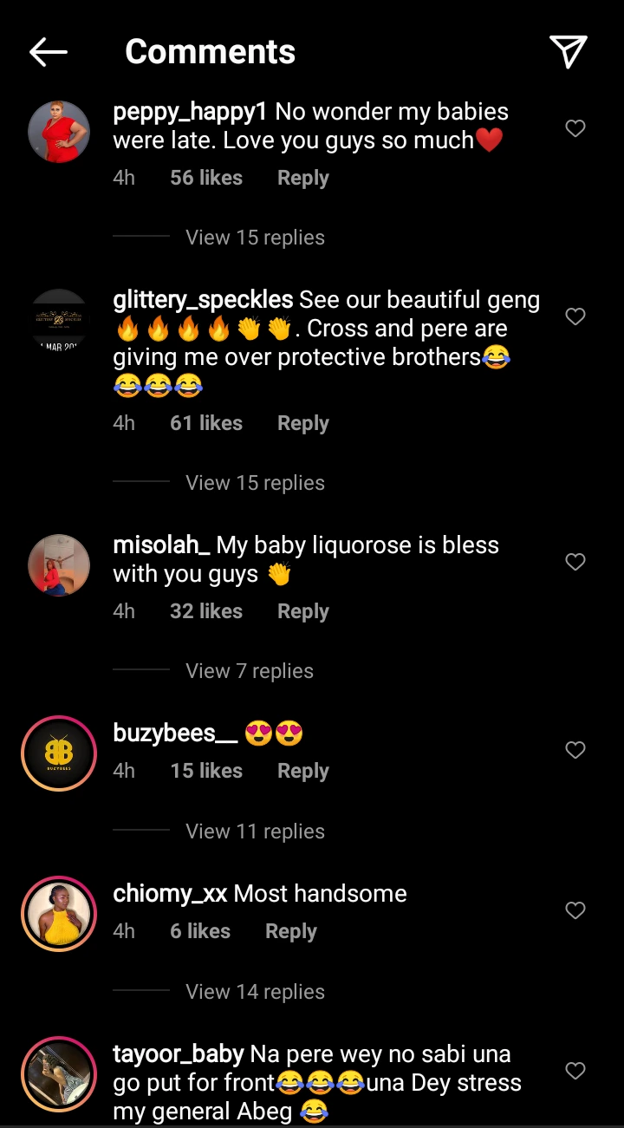624x1128 pixels.
Task: Open misolah_'s profile picture
Action: coord(59,565)
